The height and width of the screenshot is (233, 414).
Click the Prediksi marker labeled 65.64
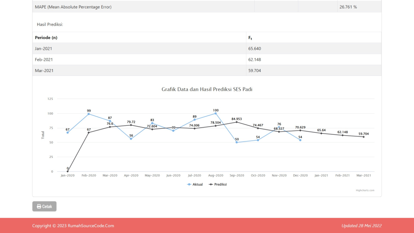click(321, 133)
